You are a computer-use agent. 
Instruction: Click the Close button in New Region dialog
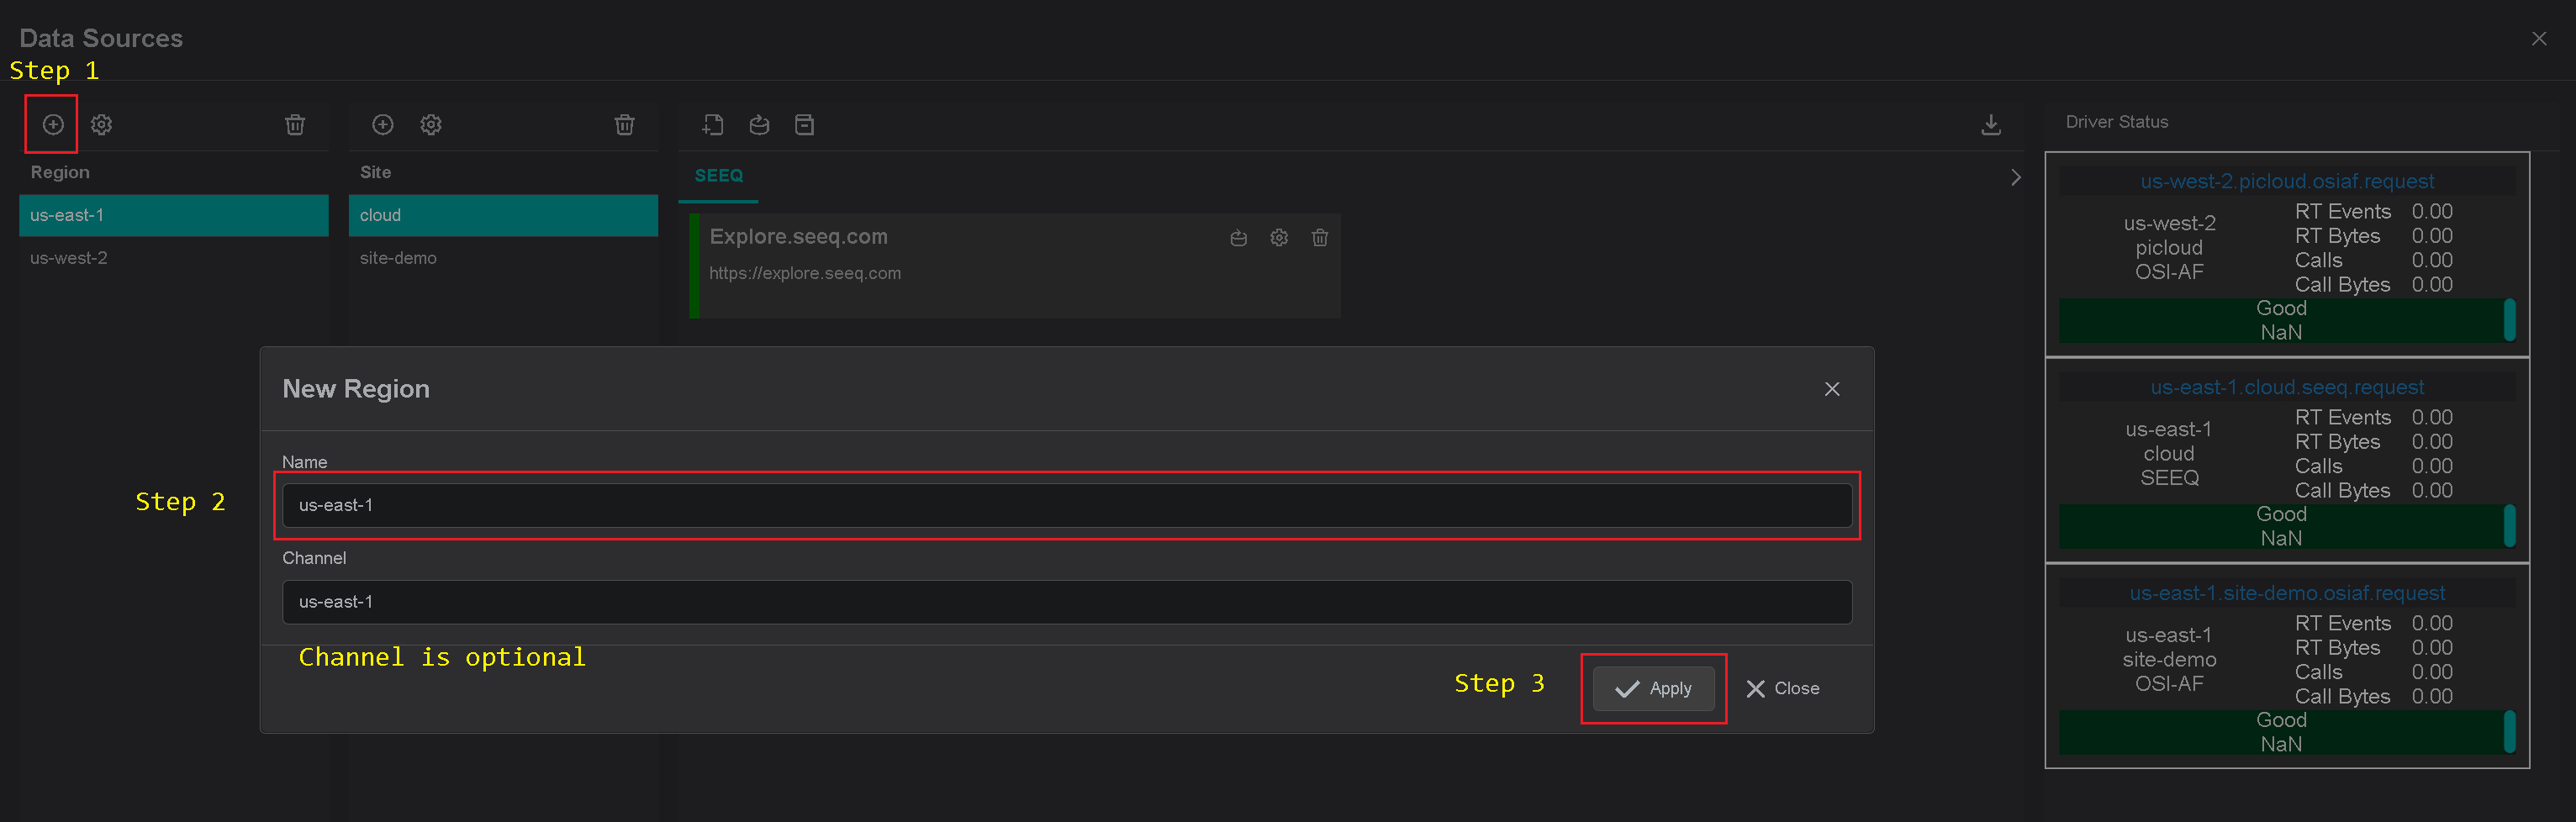coord(1783,688)
